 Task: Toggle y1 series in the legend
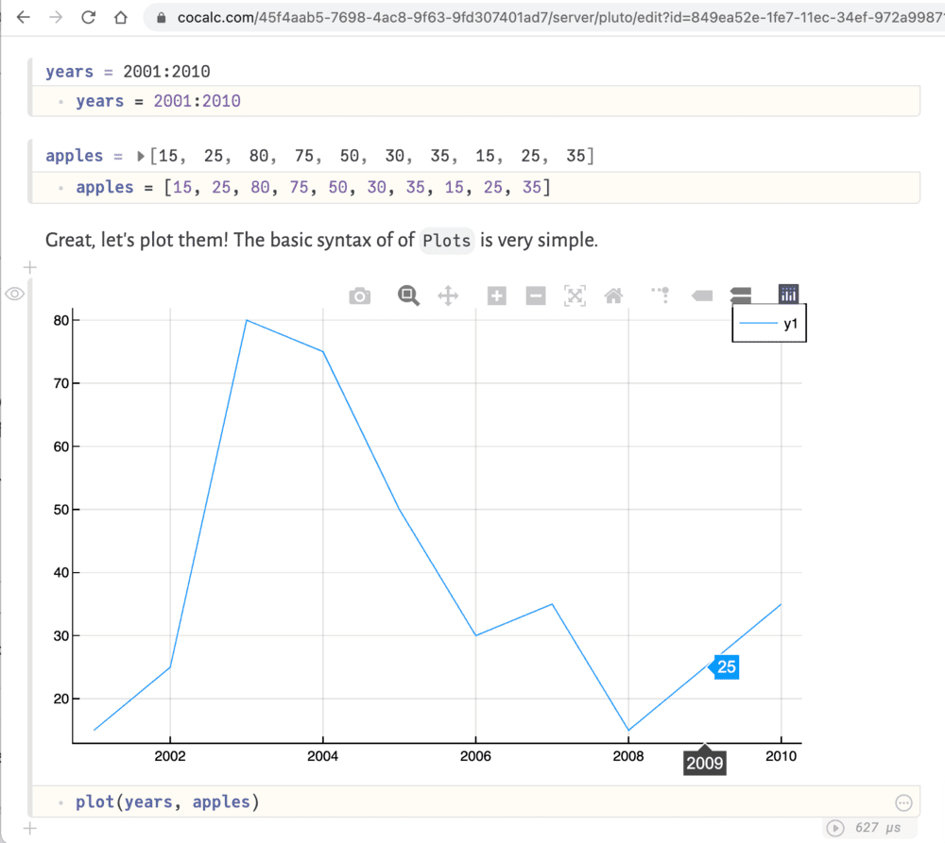(x=769, y=324)
